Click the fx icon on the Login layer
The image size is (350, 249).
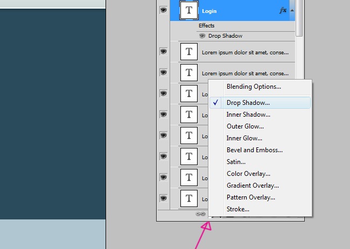pos(283,10)
